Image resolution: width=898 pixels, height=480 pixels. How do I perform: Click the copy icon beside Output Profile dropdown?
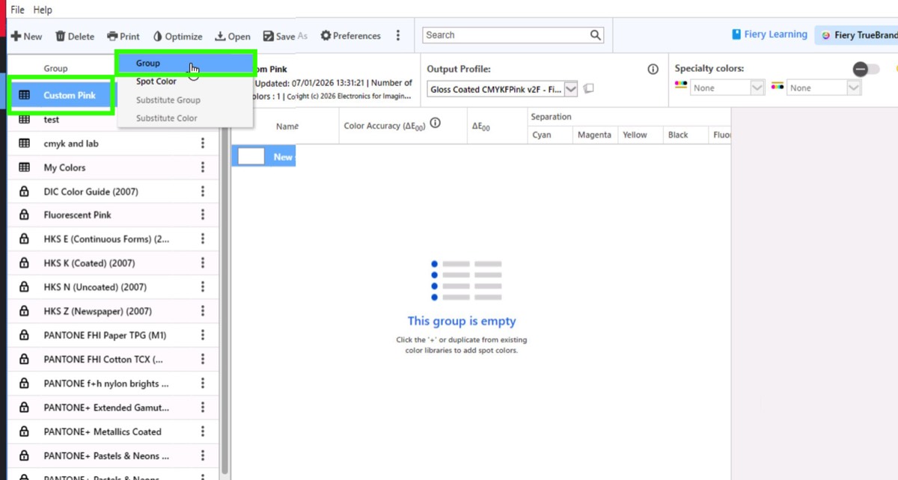(589, 89)
